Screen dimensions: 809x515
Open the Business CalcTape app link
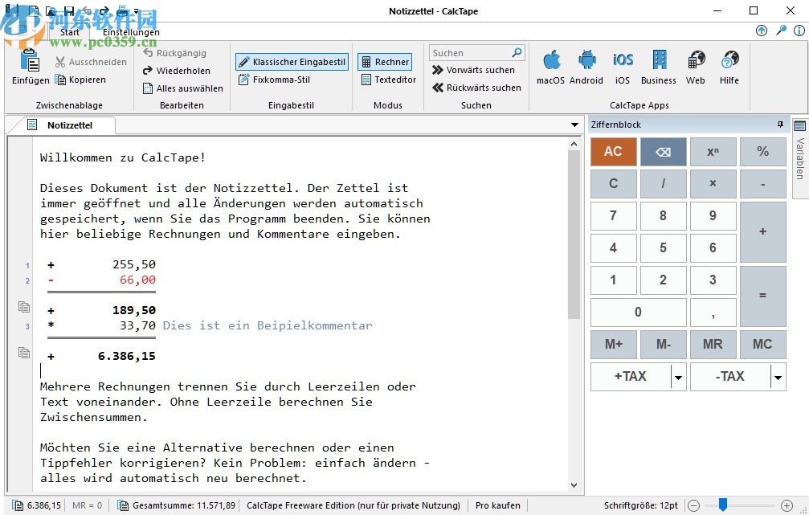(x=658, y=67)
